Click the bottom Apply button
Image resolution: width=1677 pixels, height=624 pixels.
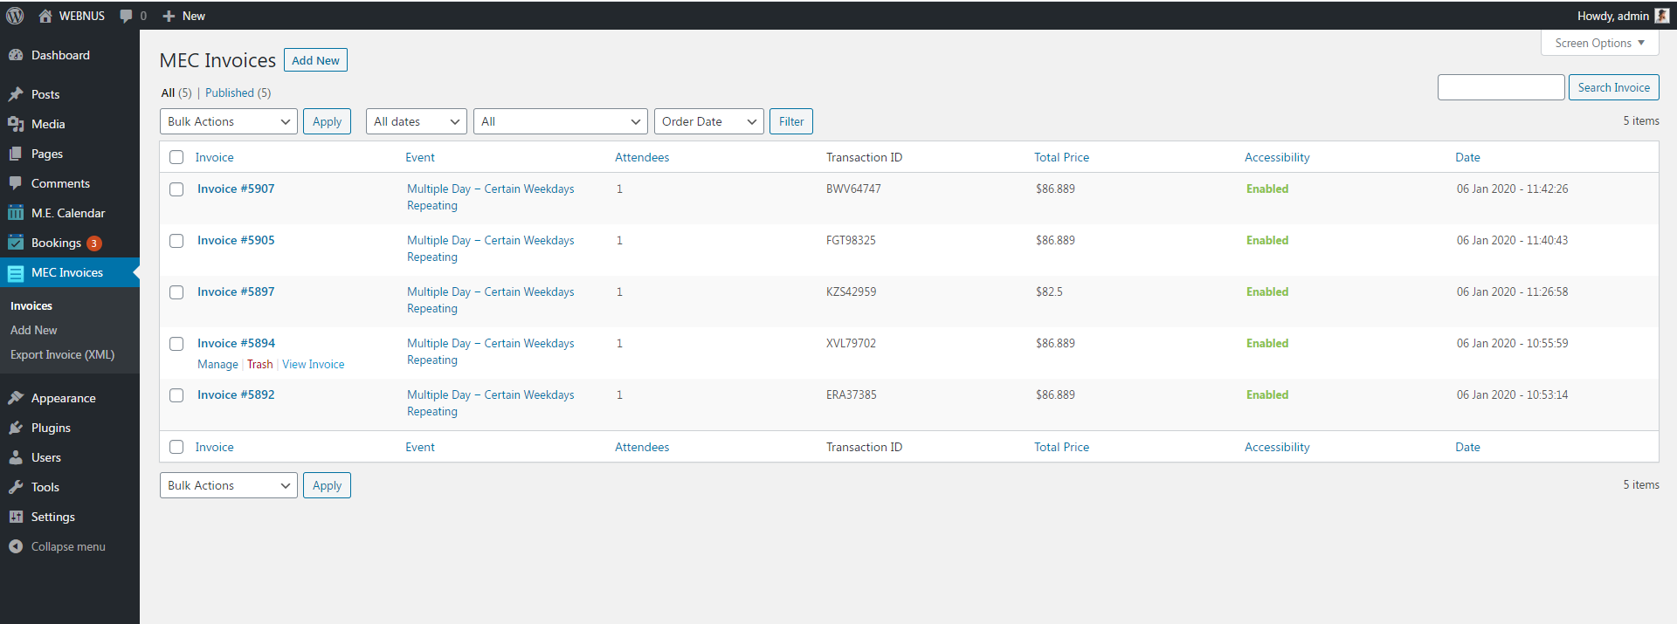pos(327,485)
